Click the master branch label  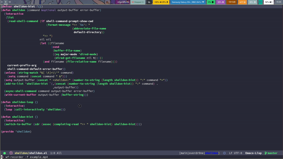[272, 153]
